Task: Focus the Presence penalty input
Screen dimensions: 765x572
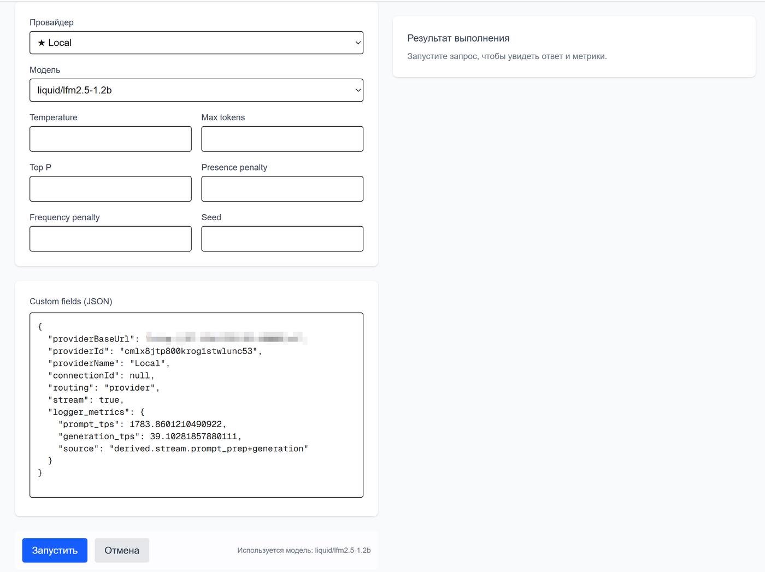Action: pyautogui.click(x=282, y=188)
